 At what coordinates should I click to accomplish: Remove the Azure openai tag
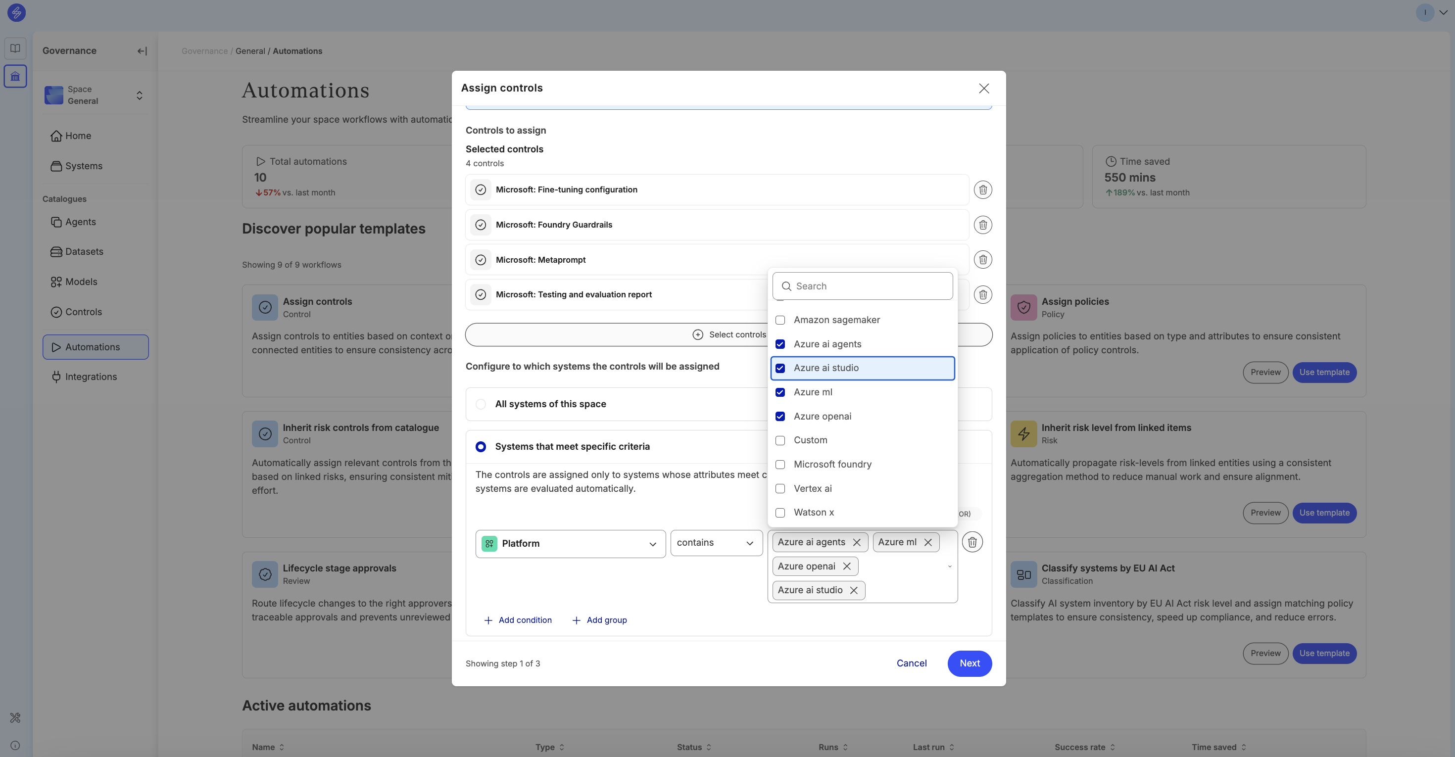point(847,566)
